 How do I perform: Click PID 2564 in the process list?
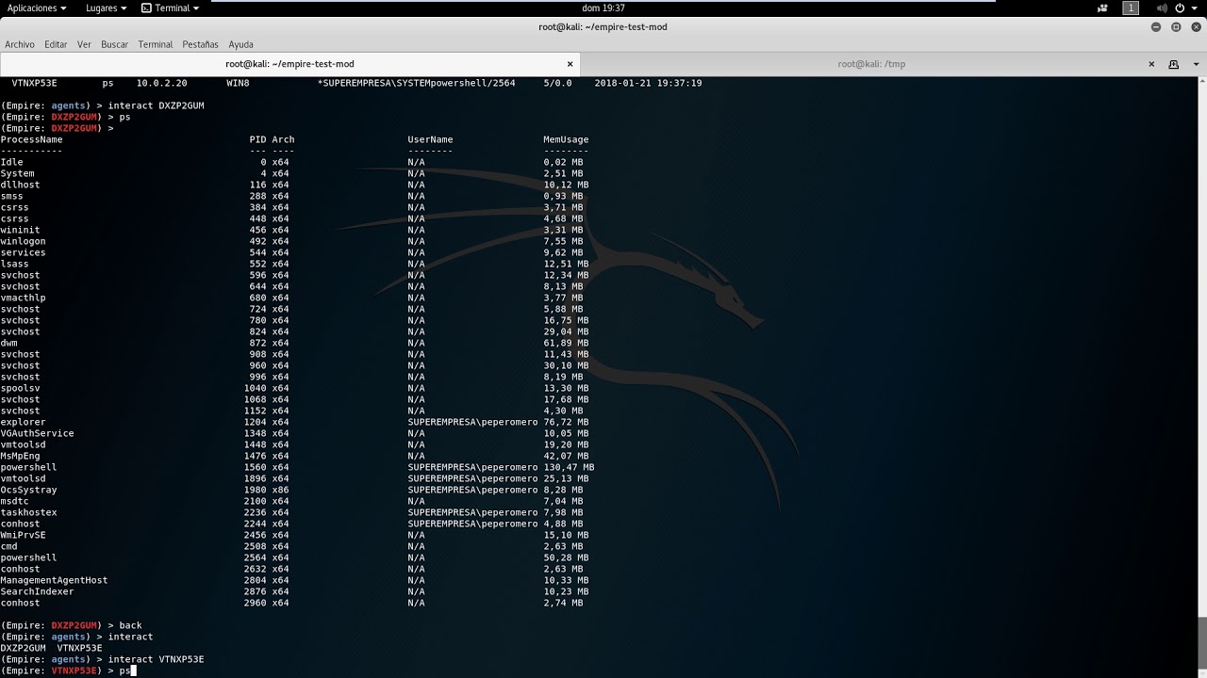pyautogui.click(x=255, y=557)
